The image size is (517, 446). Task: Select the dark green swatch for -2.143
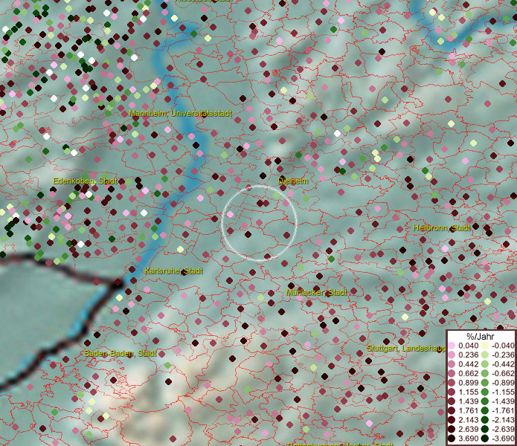pyautogui.click(x=485, y=420)
